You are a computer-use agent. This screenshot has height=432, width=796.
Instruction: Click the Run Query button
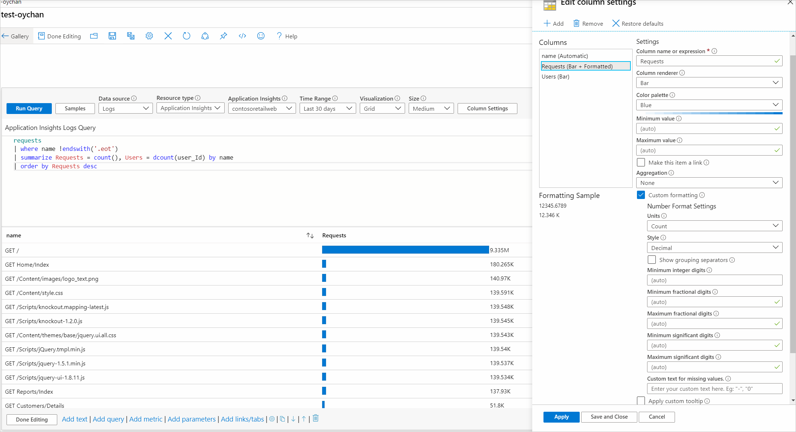coord(29,109)
